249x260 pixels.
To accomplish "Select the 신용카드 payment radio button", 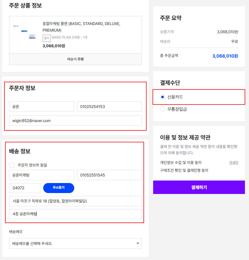I will click(x=162, y=97).
